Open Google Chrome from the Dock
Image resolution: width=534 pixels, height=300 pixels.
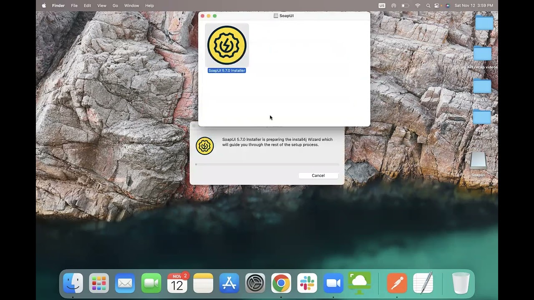tap(281, 283)
